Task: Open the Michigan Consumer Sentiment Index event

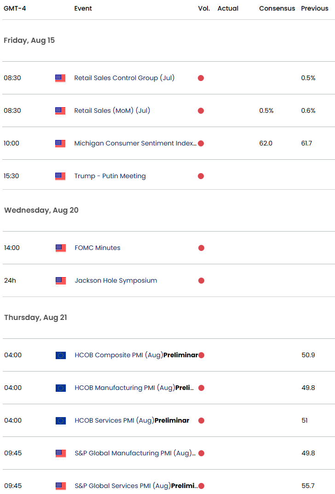Action: pyautogui.click(x=135, y=143)
